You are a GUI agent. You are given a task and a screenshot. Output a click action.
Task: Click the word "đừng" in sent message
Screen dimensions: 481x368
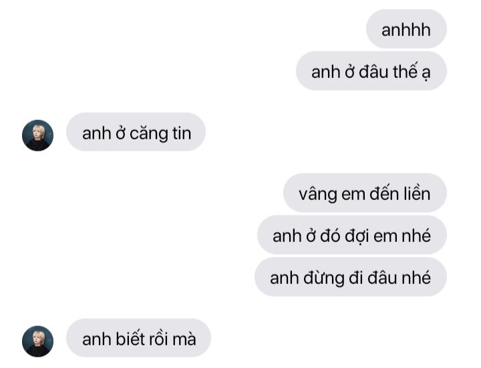(x=324, y=278)
